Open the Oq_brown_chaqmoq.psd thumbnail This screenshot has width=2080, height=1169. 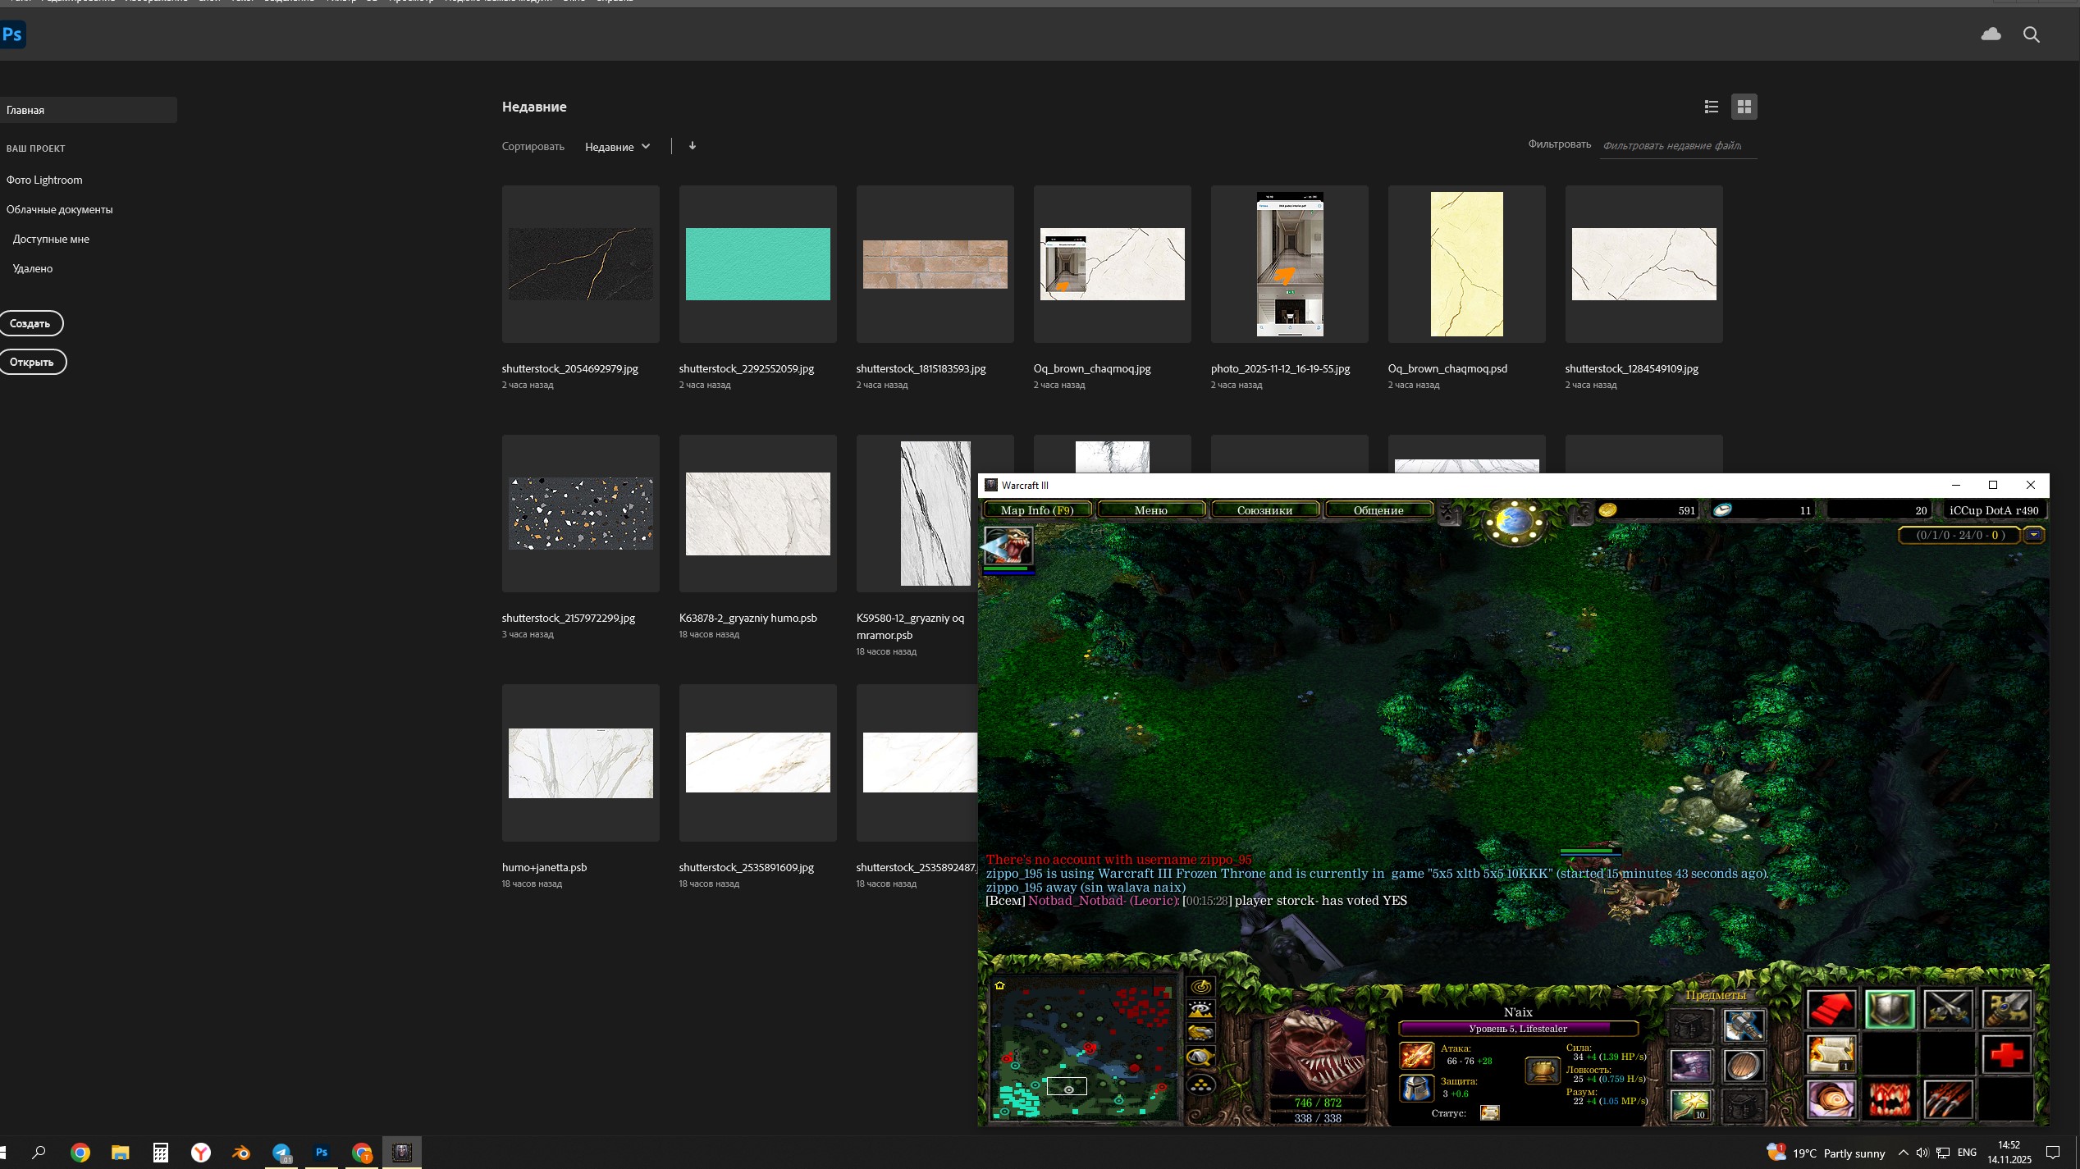tap(1466, 264)
